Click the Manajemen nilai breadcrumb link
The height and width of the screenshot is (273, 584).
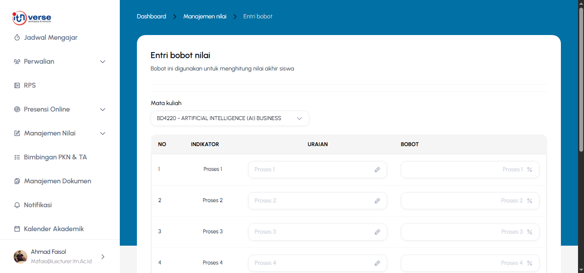click(x=205, y=16)
